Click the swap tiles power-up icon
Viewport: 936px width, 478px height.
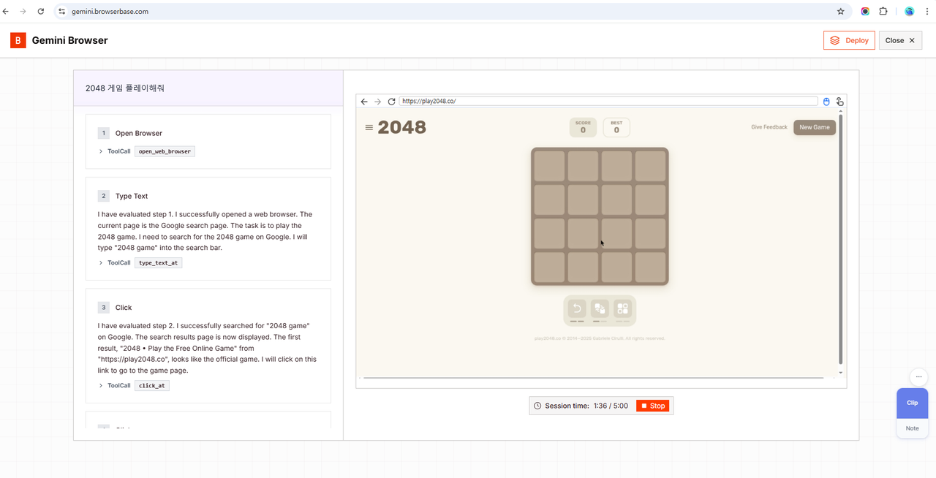(600, 309)
